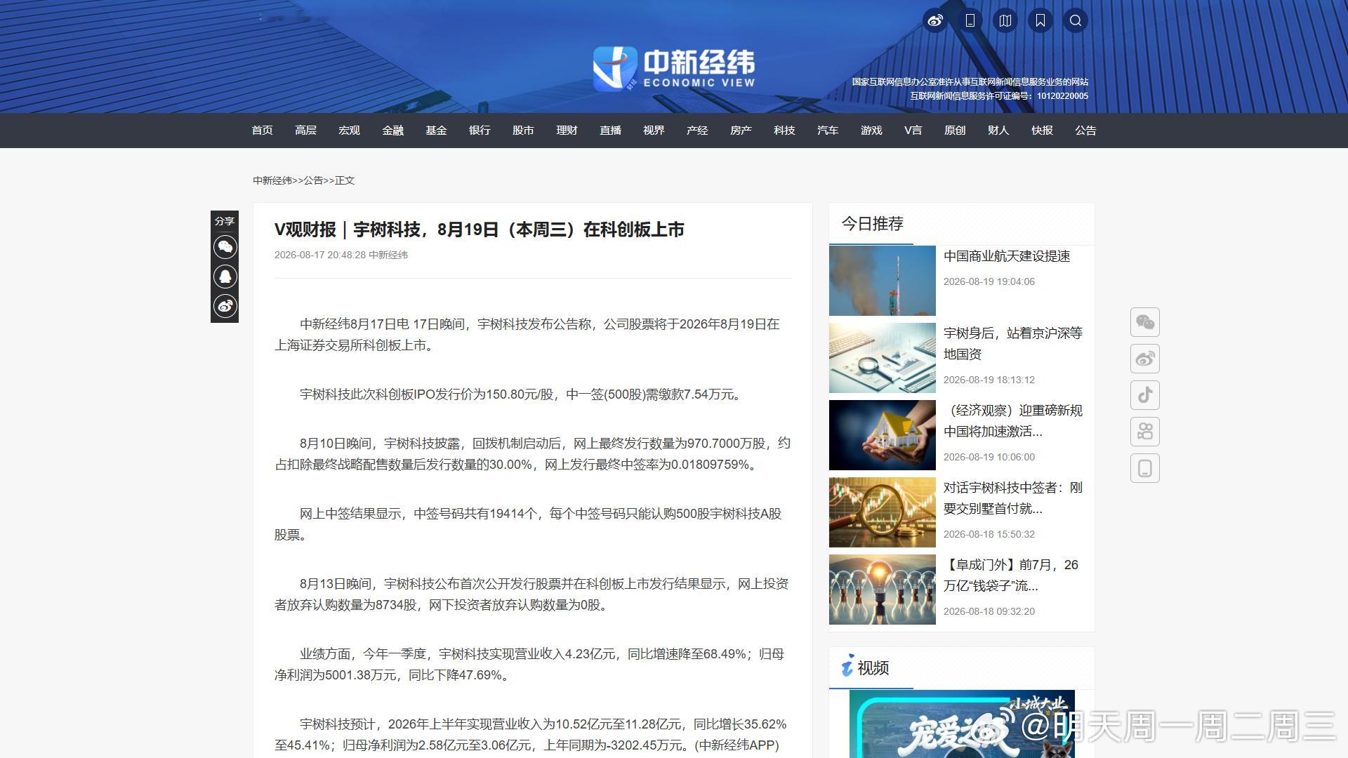Share to QQ from the 分享 panel
This screenshot has height=758, width=1348.
click(225, 277)
